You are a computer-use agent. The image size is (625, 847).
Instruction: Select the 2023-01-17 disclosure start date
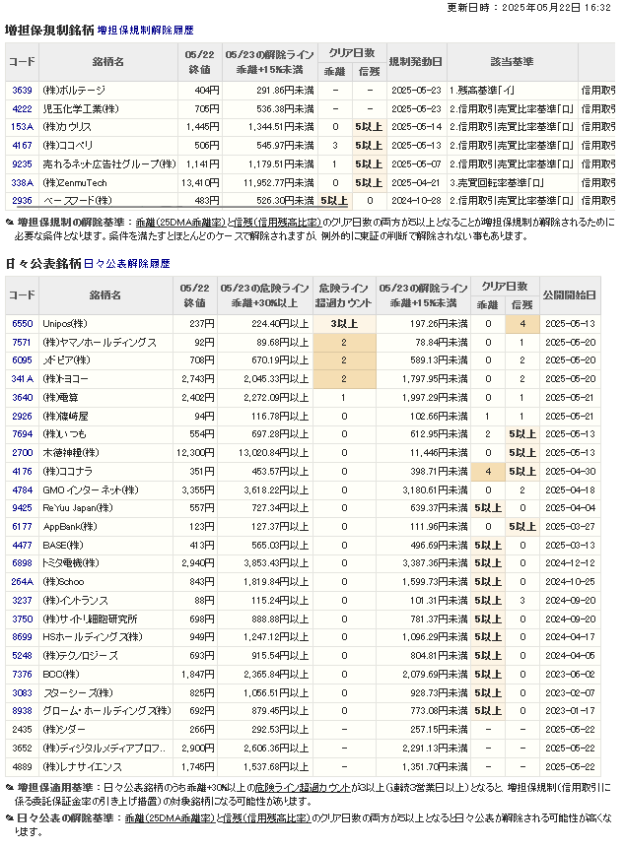pyautogui.click(x=570, y=711)
